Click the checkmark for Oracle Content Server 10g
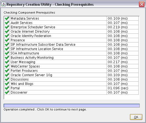The image size is (146, 123). pos(7,75)
